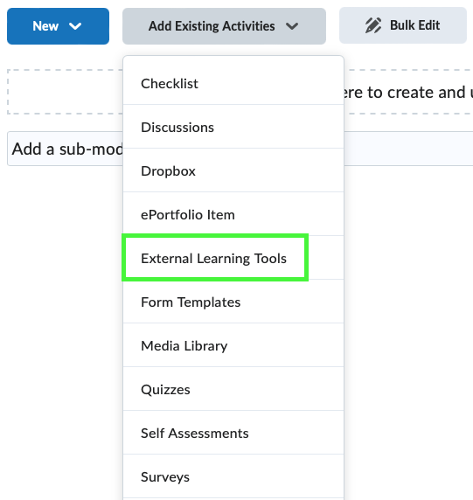Select Surveys from the dropdown menu

pyautogui.click(x=233, y=476)
